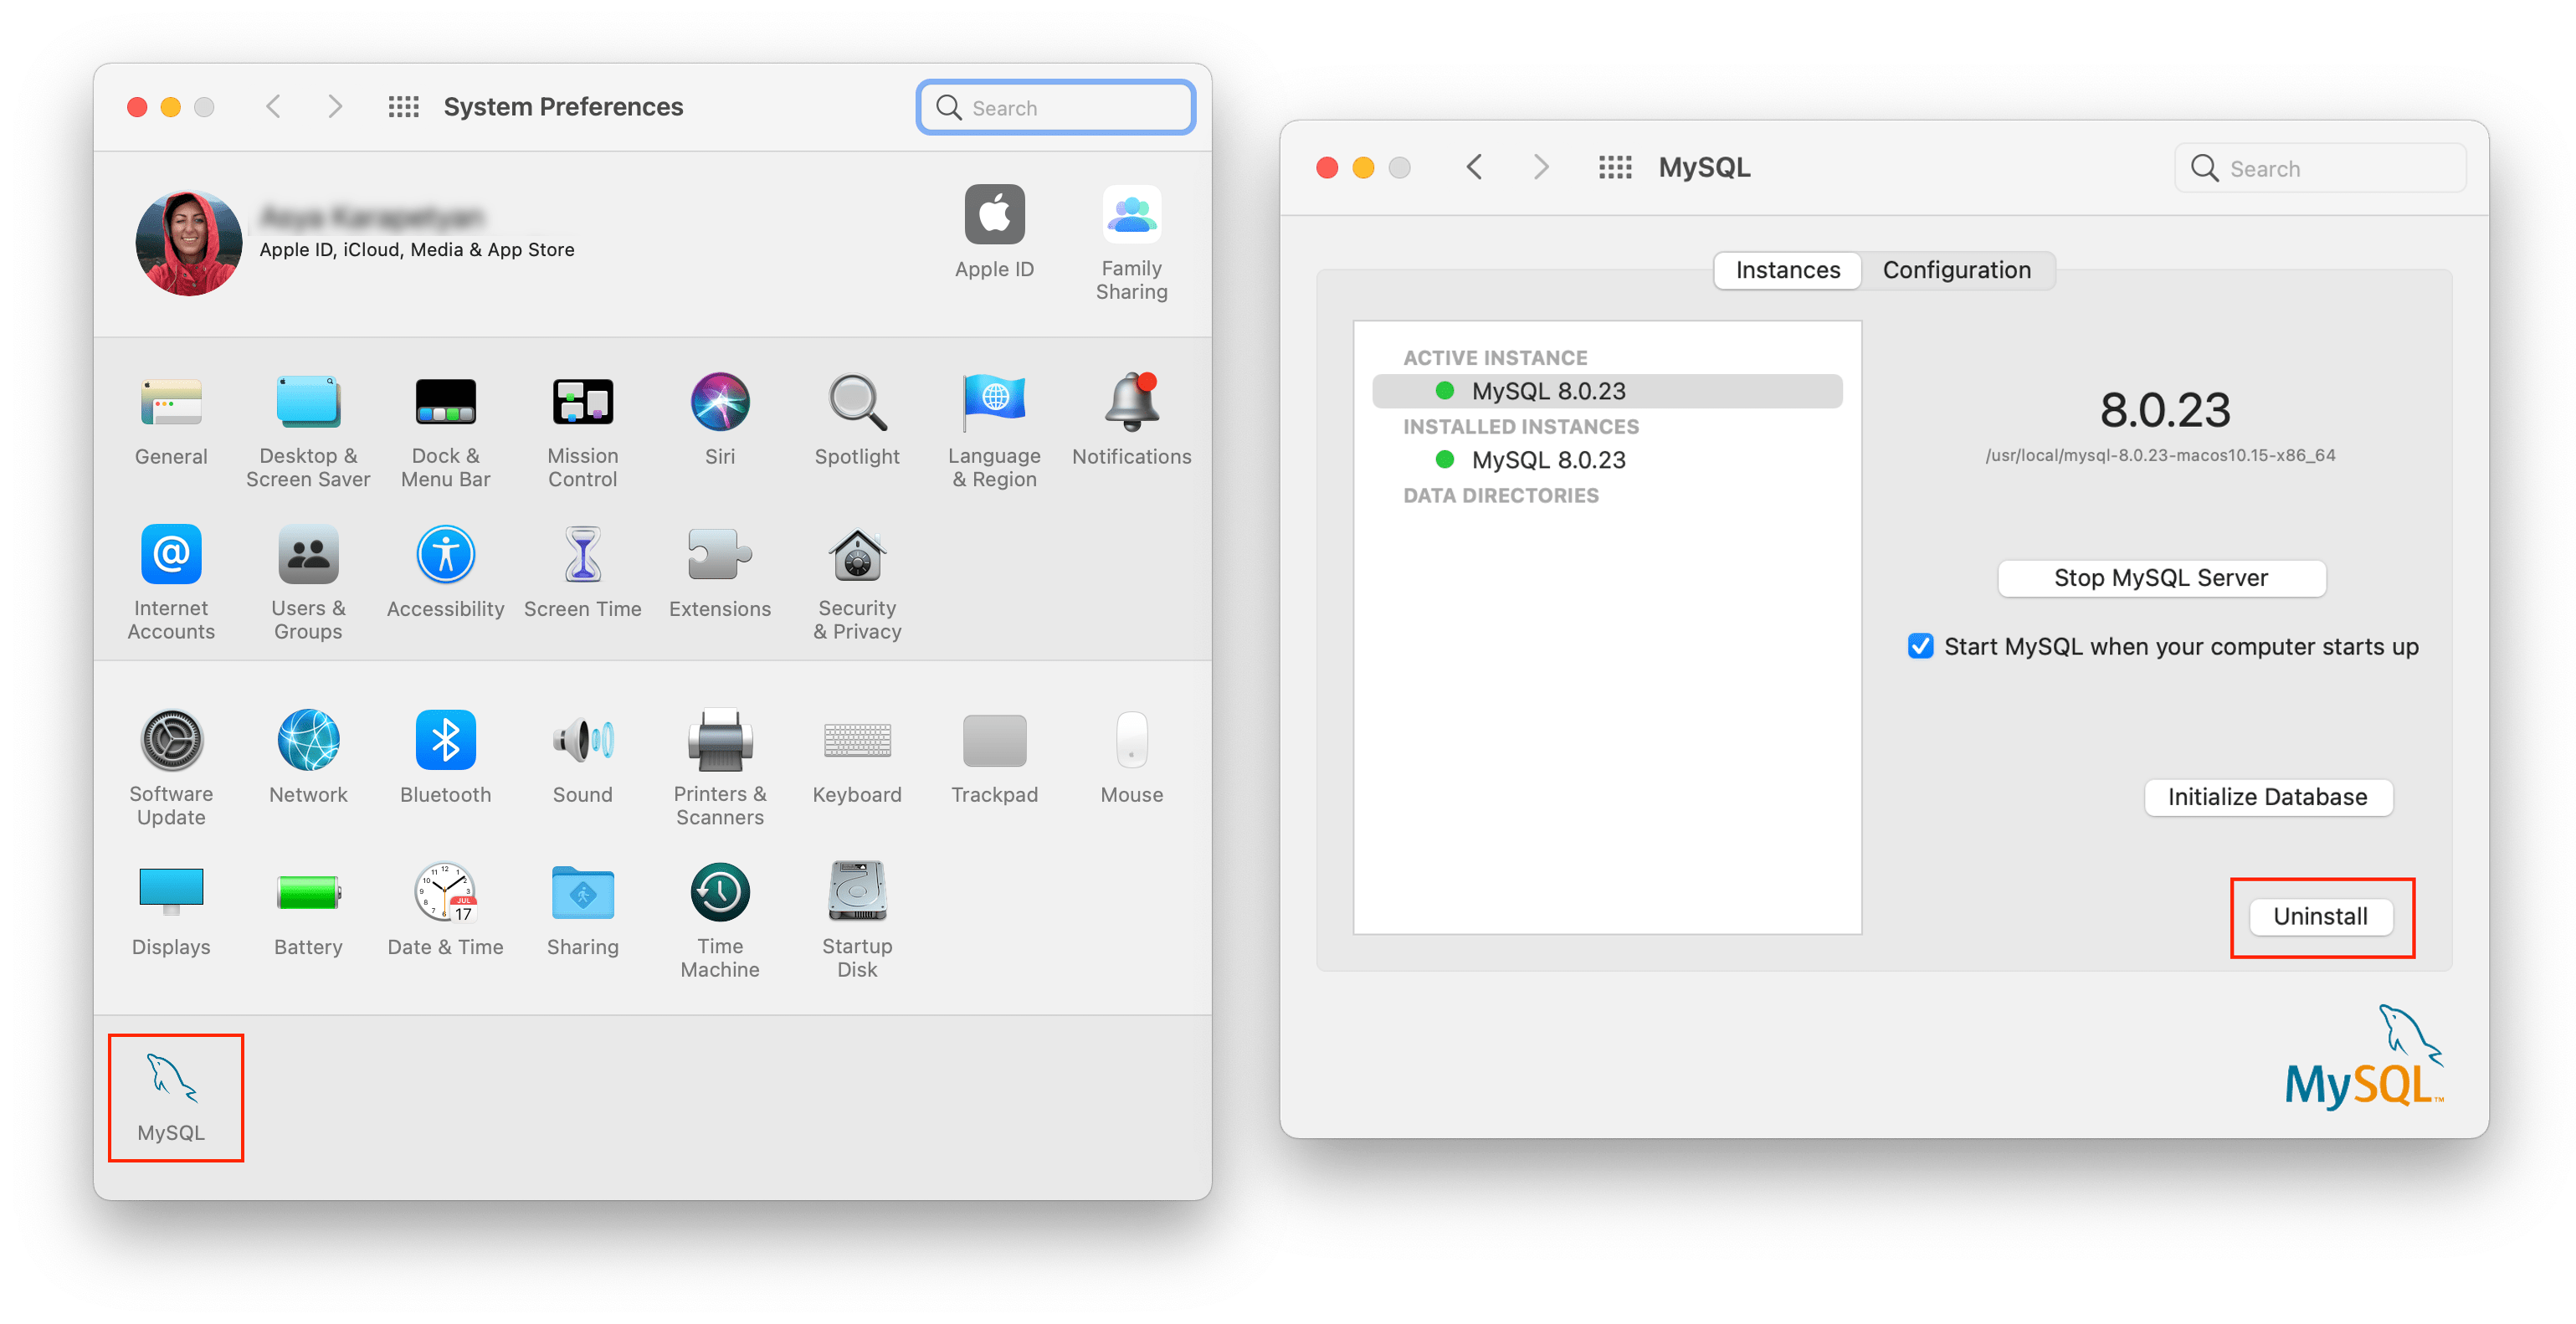
Task: Open the Siri preferences pane
Action: pos(719,421)
